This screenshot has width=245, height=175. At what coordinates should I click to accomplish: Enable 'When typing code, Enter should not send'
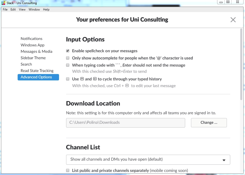coord(67,65)
